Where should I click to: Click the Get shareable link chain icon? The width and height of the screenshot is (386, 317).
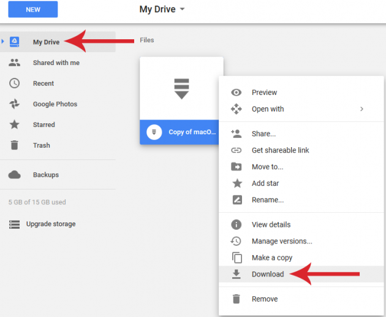point(236,150)
